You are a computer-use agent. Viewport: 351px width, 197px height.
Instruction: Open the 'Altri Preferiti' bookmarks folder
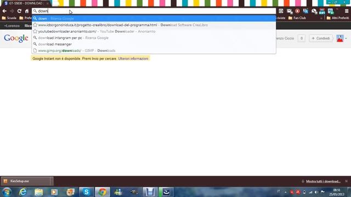pyautogui.click(x=338, y=18)
